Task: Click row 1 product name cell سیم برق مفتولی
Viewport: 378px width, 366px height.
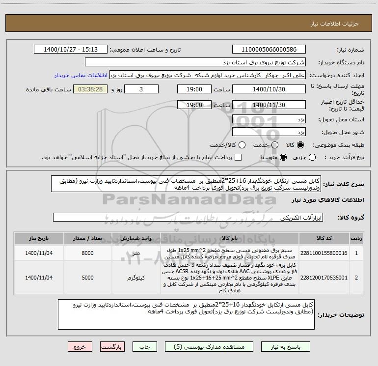Action: click(230, 253)
